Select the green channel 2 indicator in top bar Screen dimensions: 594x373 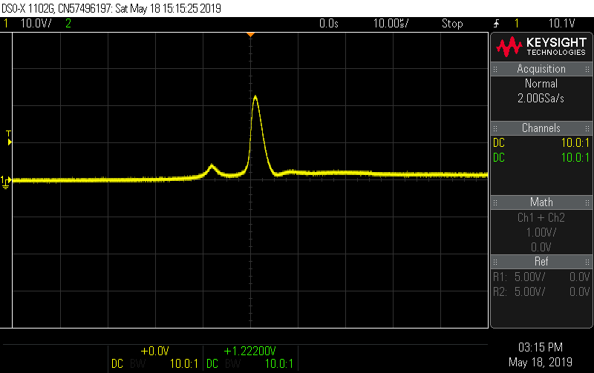pyautogui.click(x=68, y=24)
